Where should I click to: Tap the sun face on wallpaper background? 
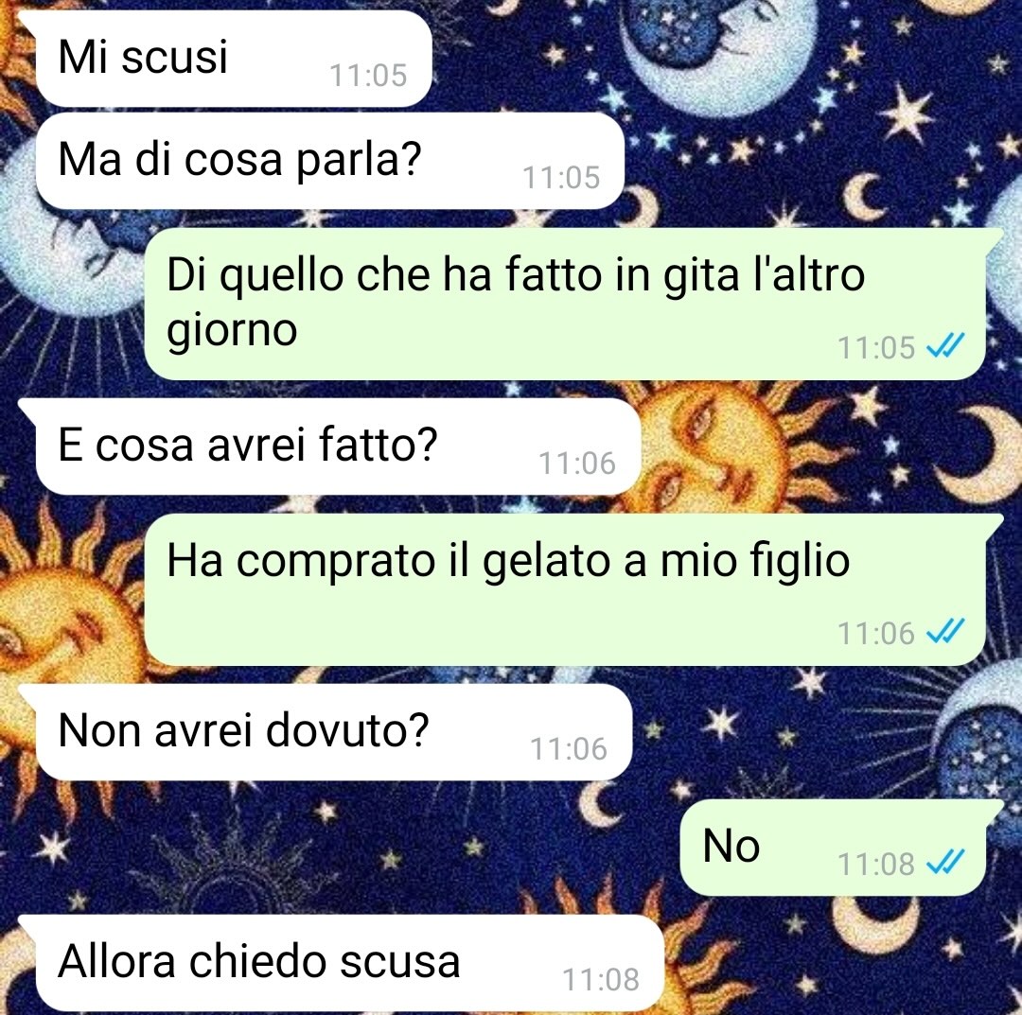coord(704,449)
